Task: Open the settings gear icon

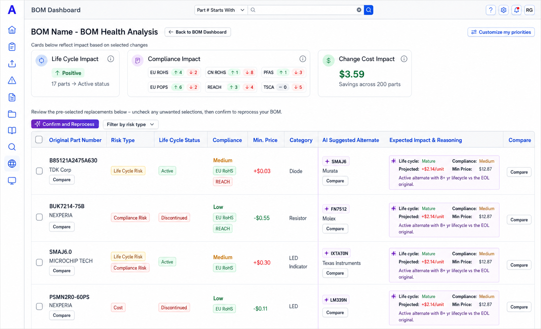Action: (x=503, y=10)
